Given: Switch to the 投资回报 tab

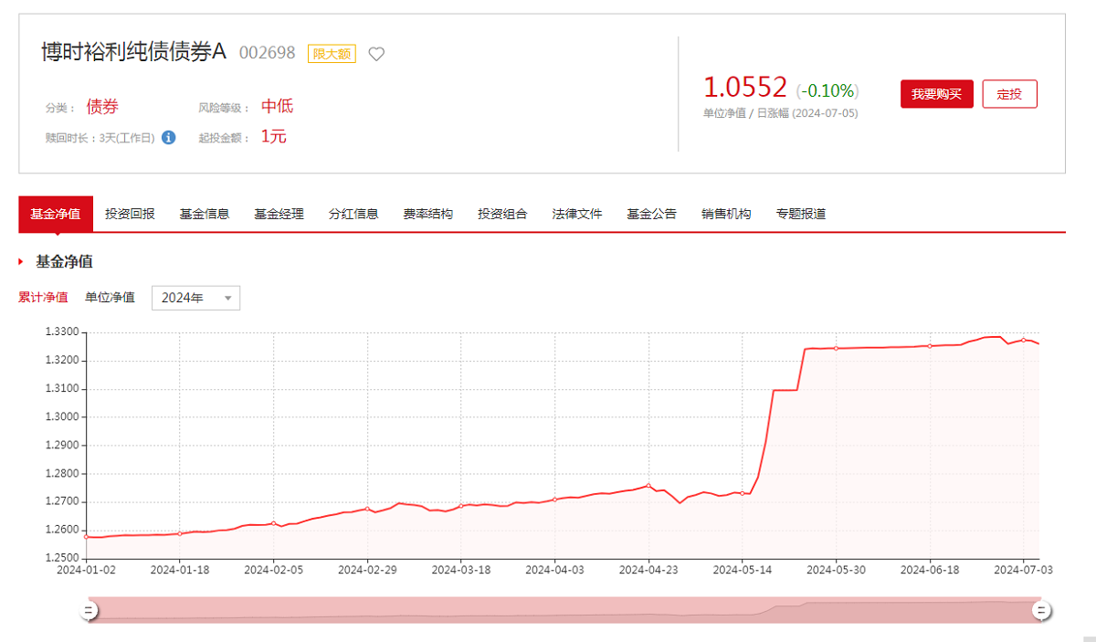Looking at the screenshot, I should pyautogui.click(x=130, y=214).
